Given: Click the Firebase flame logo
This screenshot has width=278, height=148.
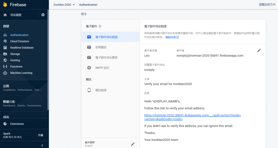Looking at the screenshot, I should 5,4.
